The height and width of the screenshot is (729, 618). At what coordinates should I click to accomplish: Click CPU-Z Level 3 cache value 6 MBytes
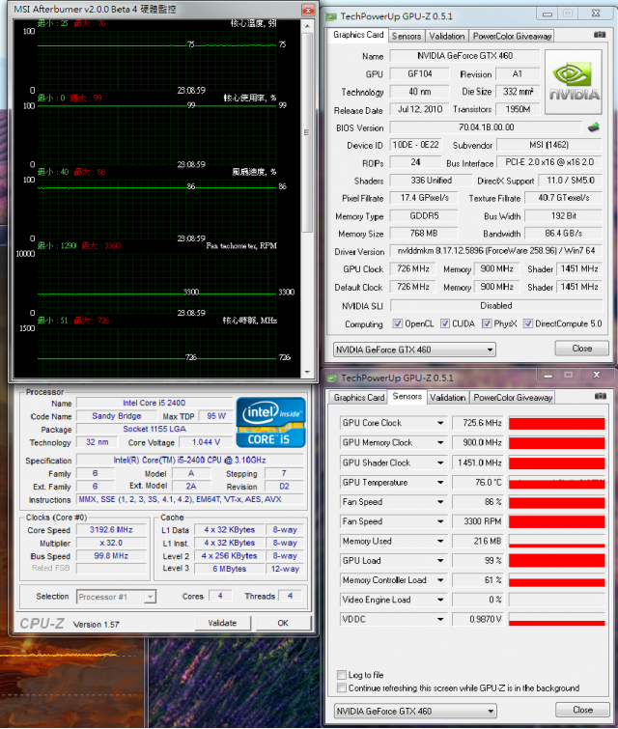click(x=229, y=569)
